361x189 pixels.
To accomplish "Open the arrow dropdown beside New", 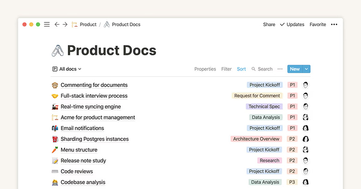I will (x=307, y=69).
